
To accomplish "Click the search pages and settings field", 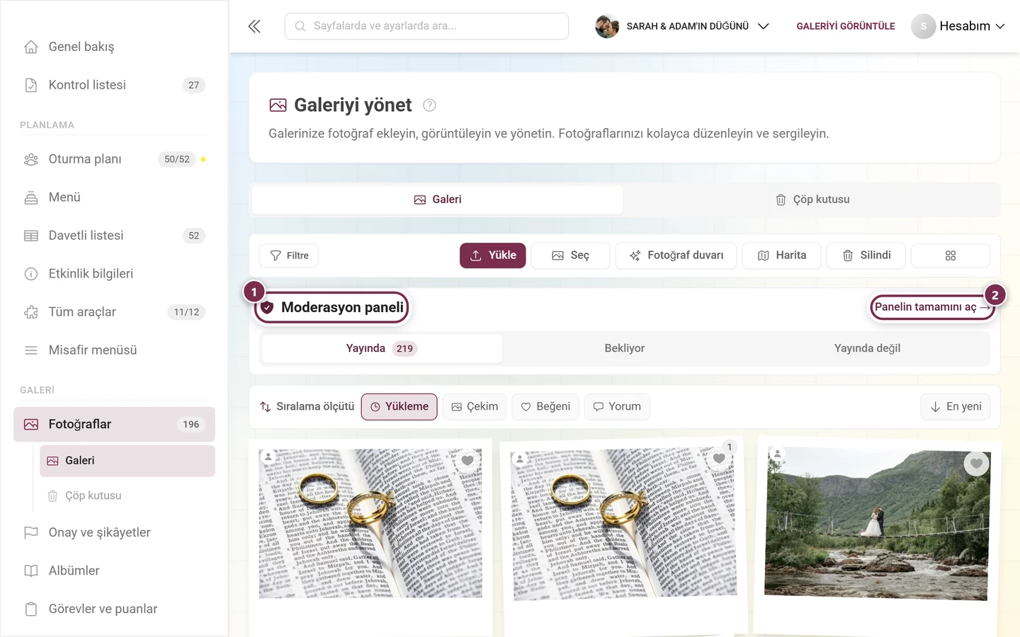I will click(426, 26).
